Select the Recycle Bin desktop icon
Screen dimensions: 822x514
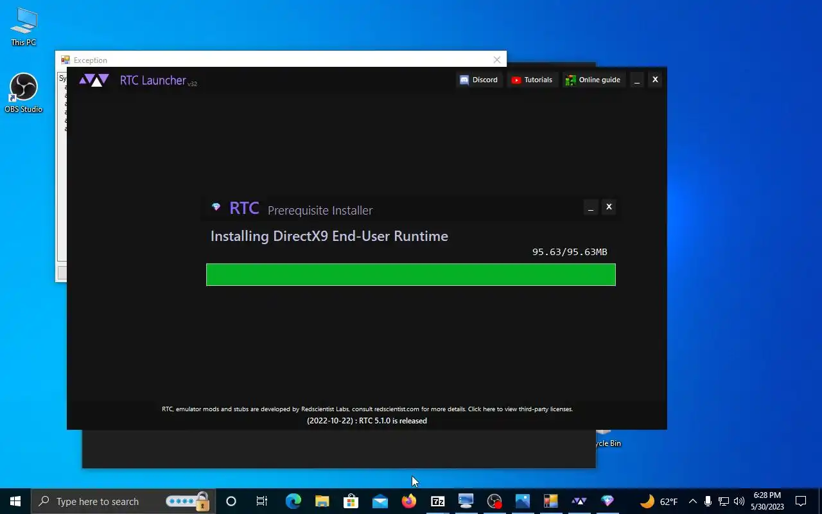608,439
